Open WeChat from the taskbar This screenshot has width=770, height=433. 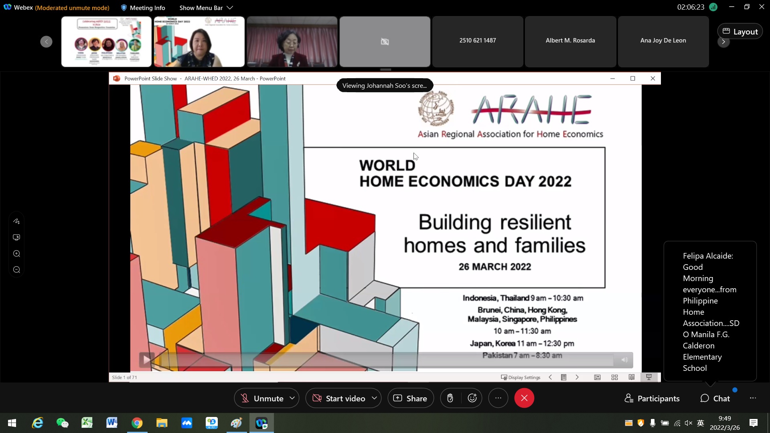point(62,423)
